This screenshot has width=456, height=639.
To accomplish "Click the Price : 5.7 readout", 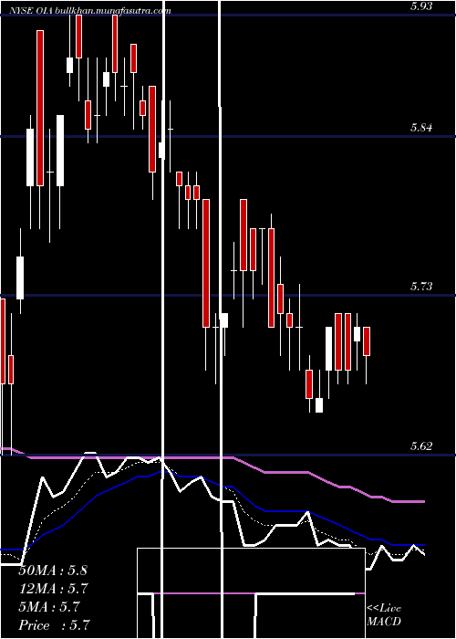I will point(54,625).
